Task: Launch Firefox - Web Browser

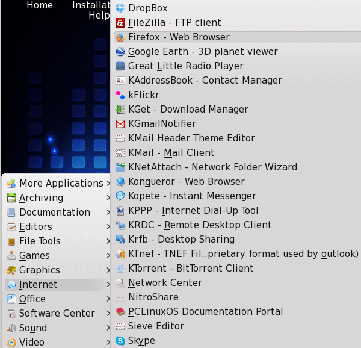Action: (x=238, y=37)
